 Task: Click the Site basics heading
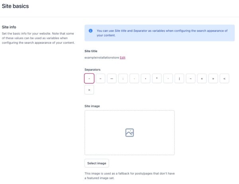[15, 6]
